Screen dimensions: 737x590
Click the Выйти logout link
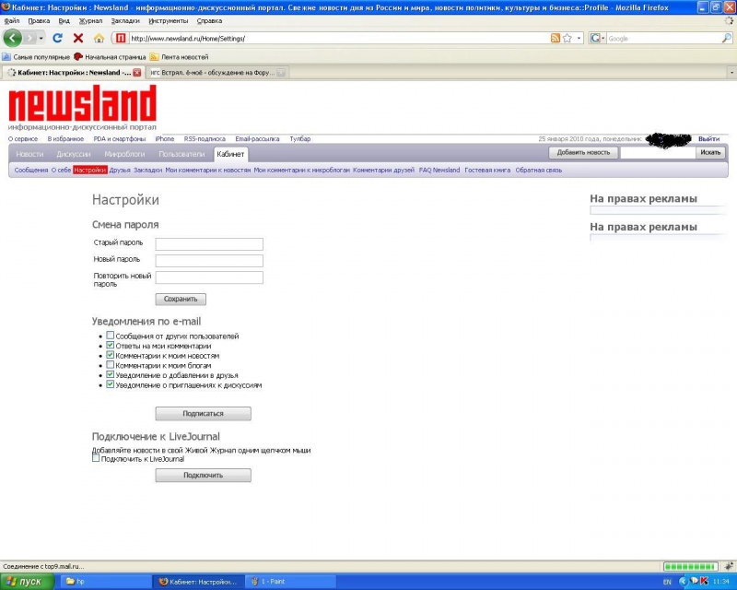coord(708,139)
